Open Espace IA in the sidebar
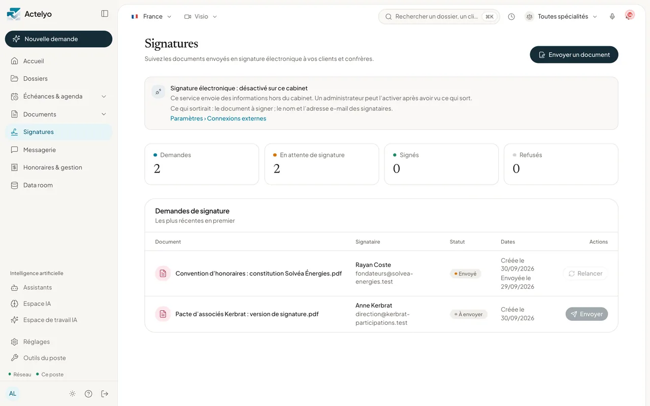This screenshot has width=650, height=406. [x=58, y=303]
